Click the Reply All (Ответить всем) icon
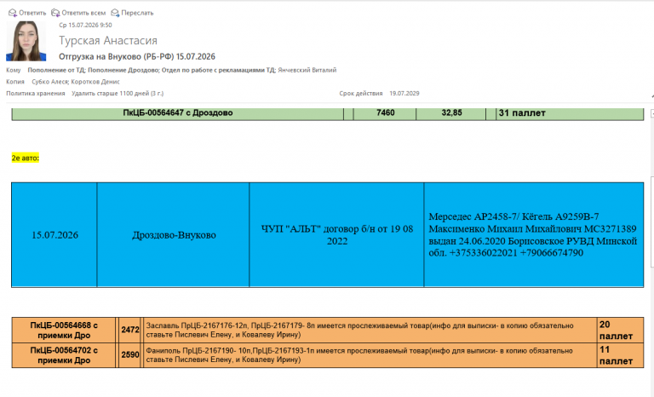The image size is (654, 397). [x=55, y=13]
